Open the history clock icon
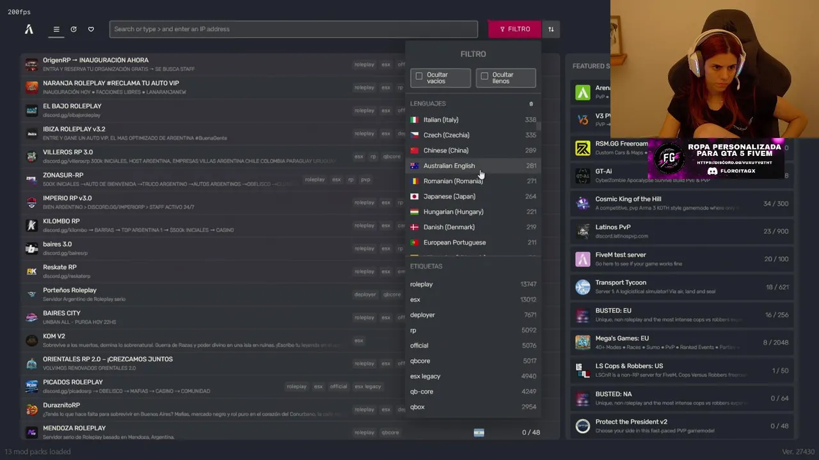Viewport: 819px width, 460px height. click(74, 29)
